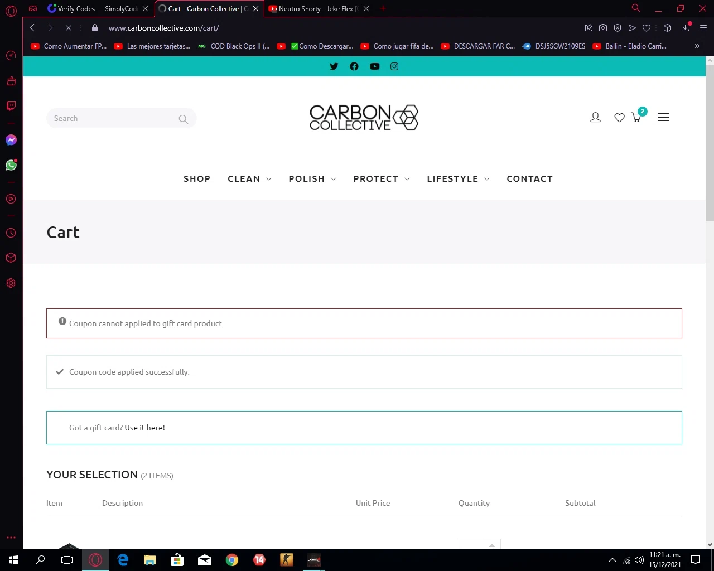Click the browser tab search icon
714x571 pixels.
(635, 8)
